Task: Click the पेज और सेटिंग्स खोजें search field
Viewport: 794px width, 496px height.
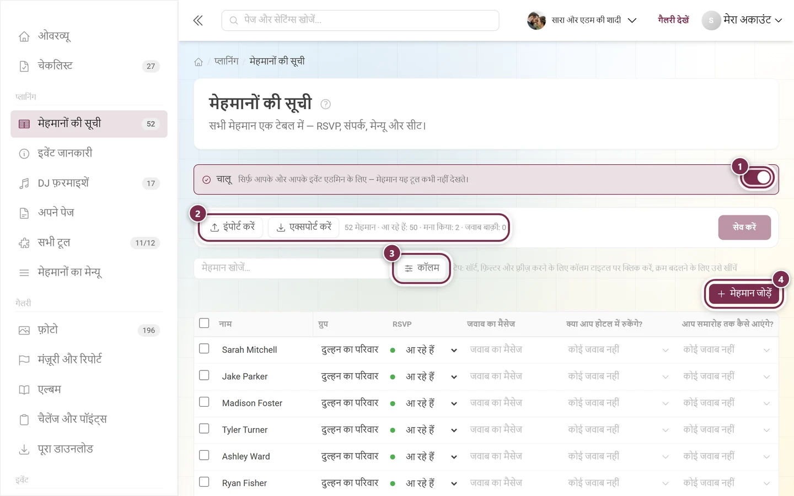Action: pos(360,20)
